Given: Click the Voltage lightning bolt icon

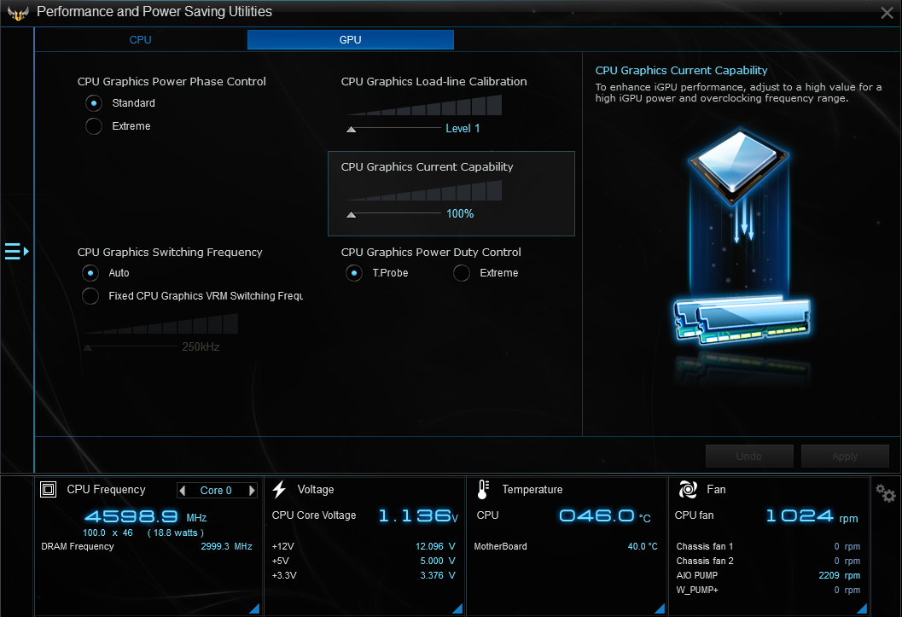Looking at the screenshot, I should click(x=280, y=489).
